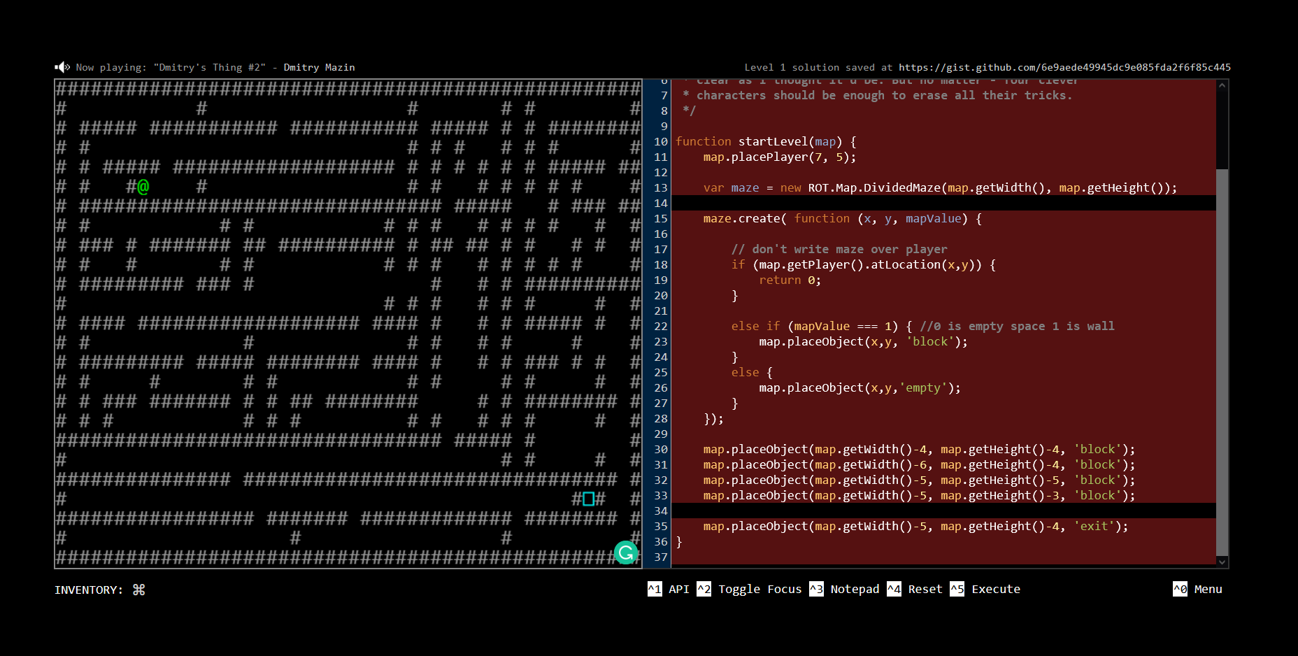The width and height of the screenshot is (1298, 656).
Task: Open the gist.github.com solution link
Action: [x=1064, y=67]
